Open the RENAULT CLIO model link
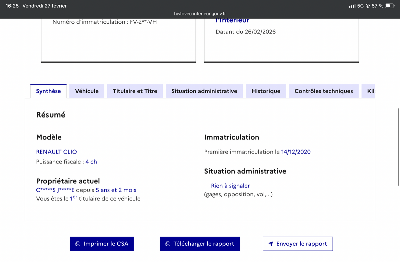Viewport: 400px width, 263px height. point(56,152)
